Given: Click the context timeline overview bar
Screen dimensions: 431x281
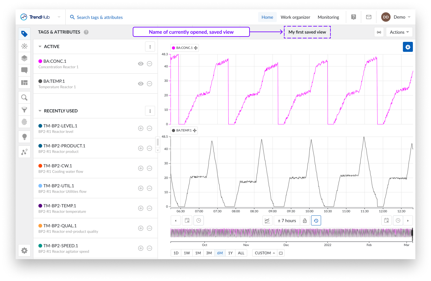Looking at the screenshot, I should pyautogui.click(x=291, y=233).
